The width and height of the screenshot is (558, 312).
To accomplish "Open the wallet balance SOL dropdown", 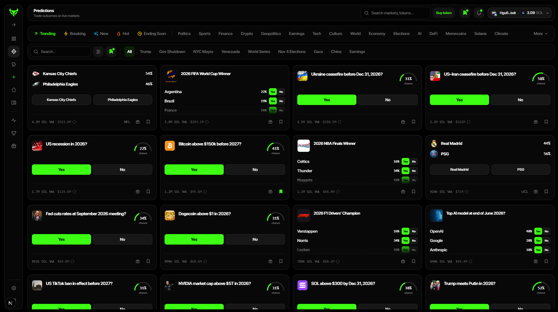I will click(x=520, y=13).
